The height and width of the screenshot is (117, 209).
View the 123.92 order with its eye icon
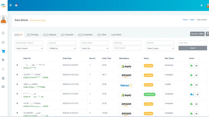tap(196, 114)
